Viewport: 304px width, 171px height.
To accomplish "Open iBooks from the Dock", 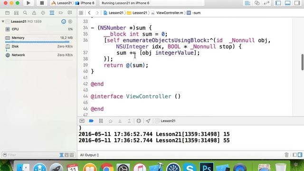I will point(90,168).
